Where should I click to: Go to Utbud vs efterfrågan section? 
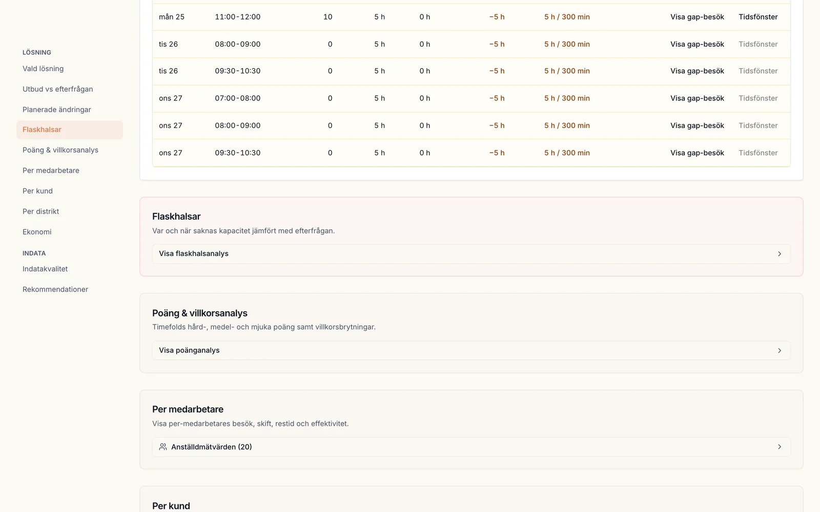coord(57,89)
